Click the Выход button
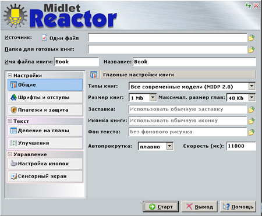The width and height of the screenshot is (262, 216). pyautogui.click(x=200, y=207)
